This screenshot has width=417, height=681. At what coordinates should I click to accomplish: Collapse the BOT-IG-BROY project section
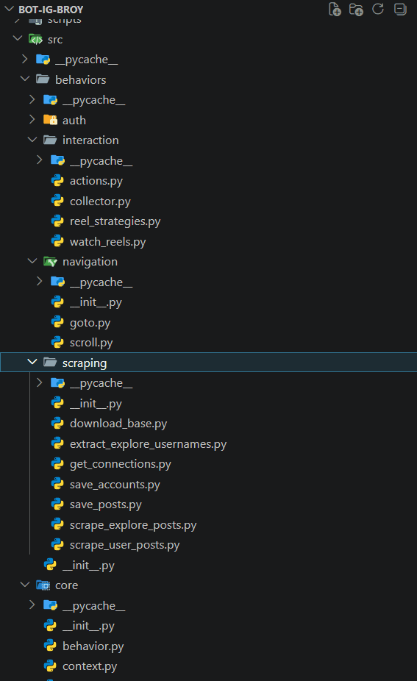pyautogui.click(x=9, y=9)
